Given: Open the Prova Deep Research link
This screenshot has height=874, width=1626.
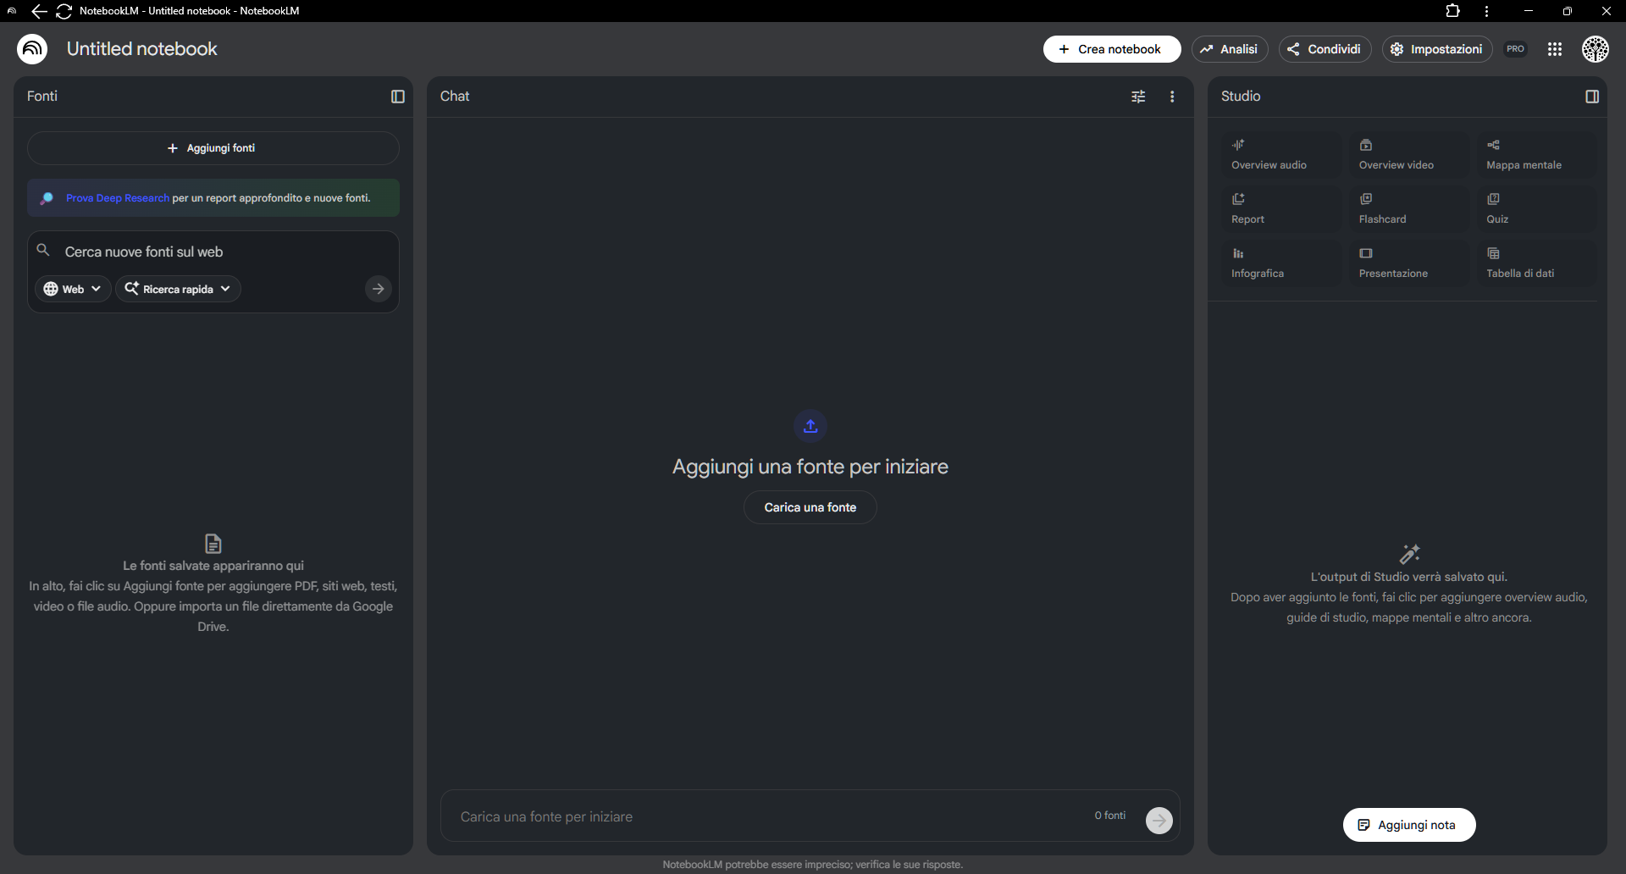Looking at the screenshot, I should point(118,198).
